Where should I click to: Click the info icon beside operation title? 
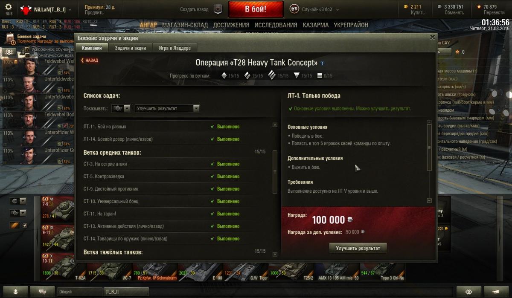pyautogui.click(x=322, y=63)
